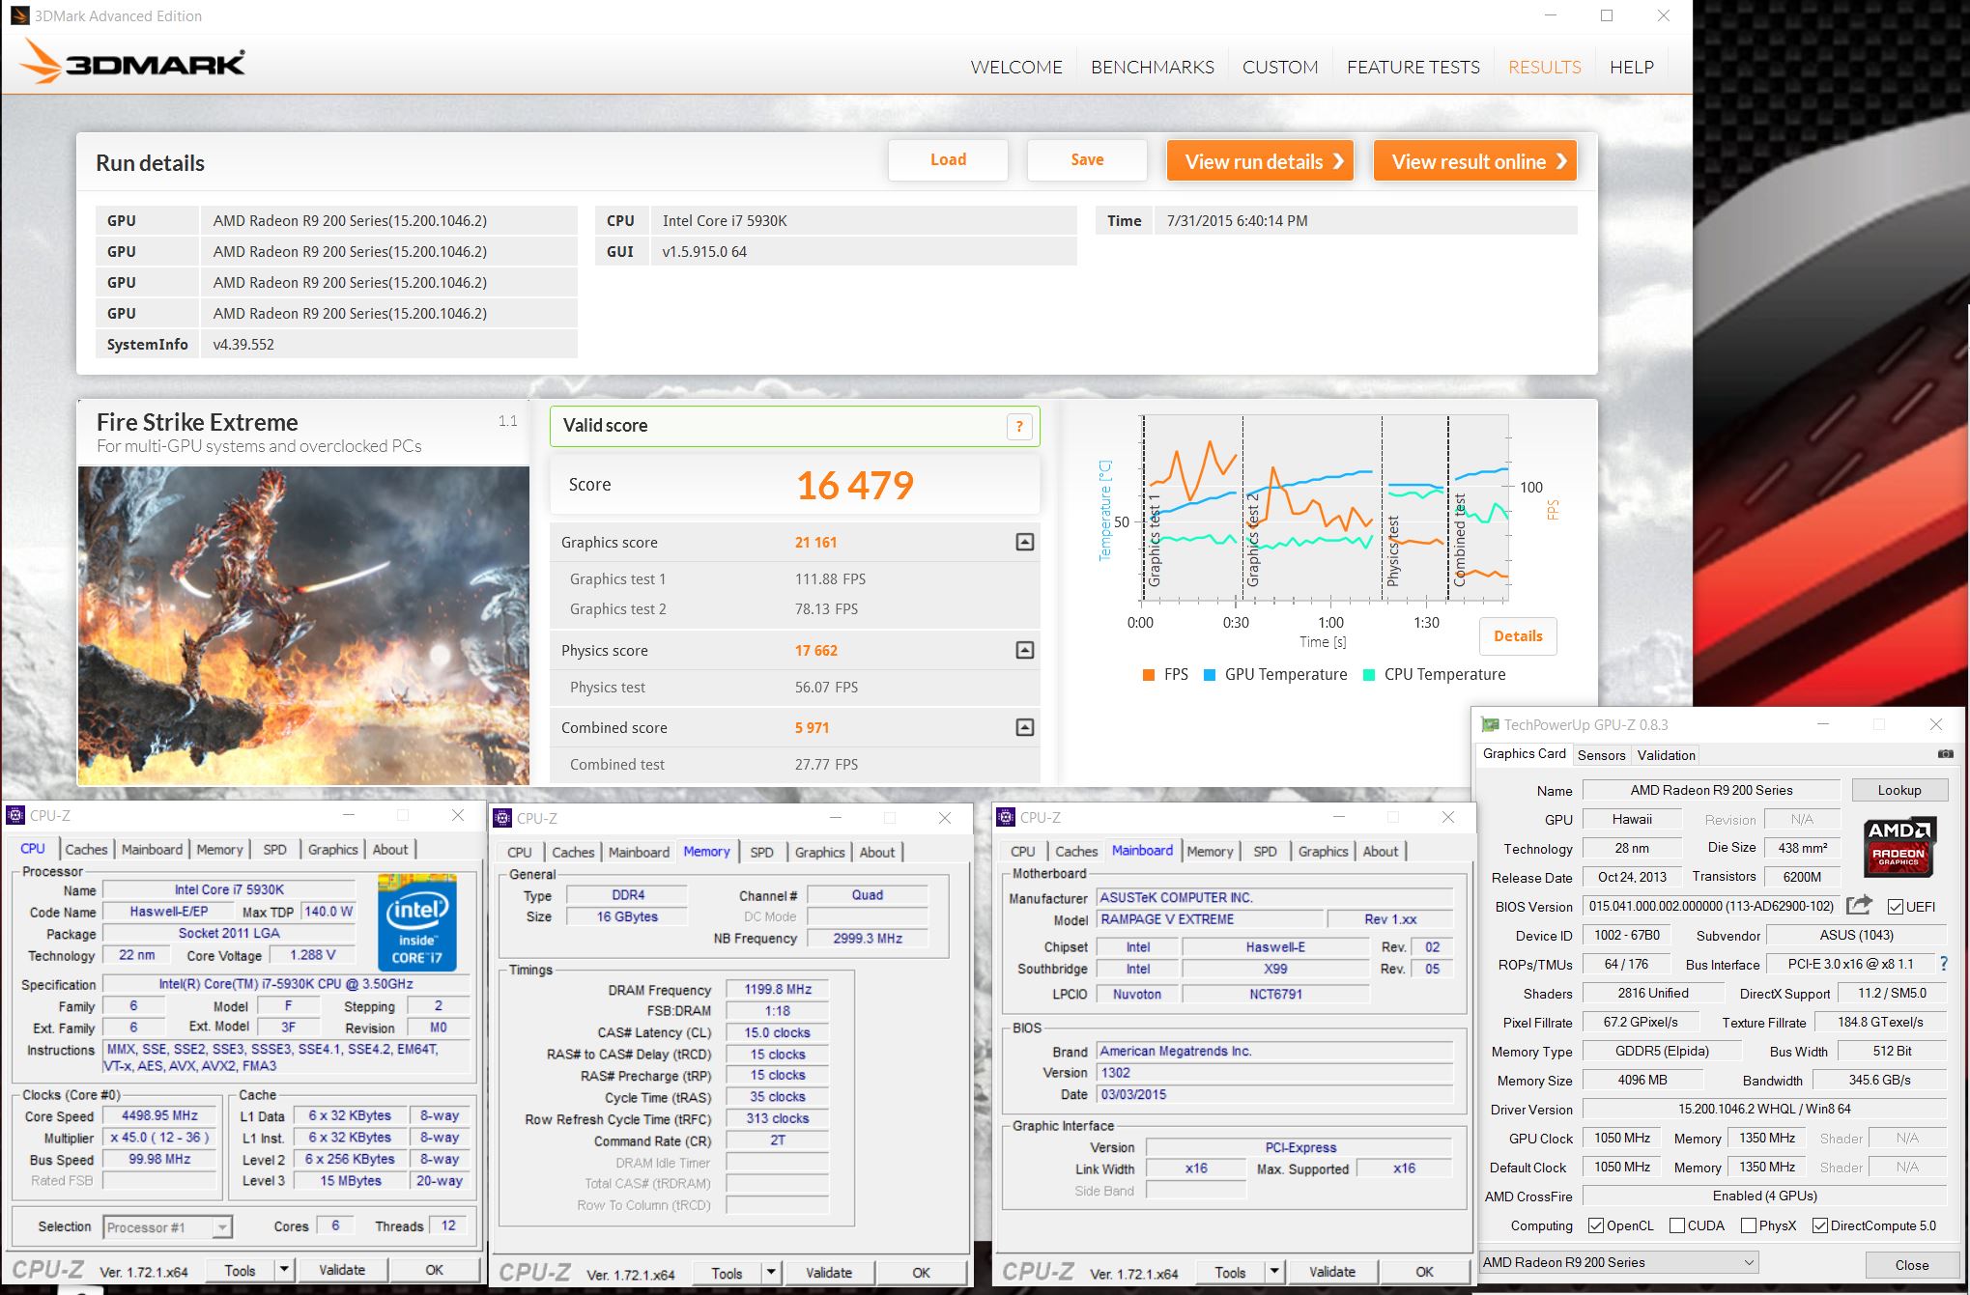This screenshot has height=1295, width=1970.
Task: Open Processor #1 selection dropdown
Action: [167, 1227]
